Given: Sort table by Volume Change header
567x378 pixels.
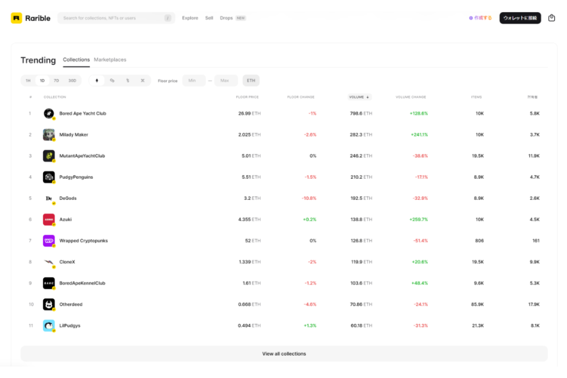Looking at the screenshot, I should 411,97.
